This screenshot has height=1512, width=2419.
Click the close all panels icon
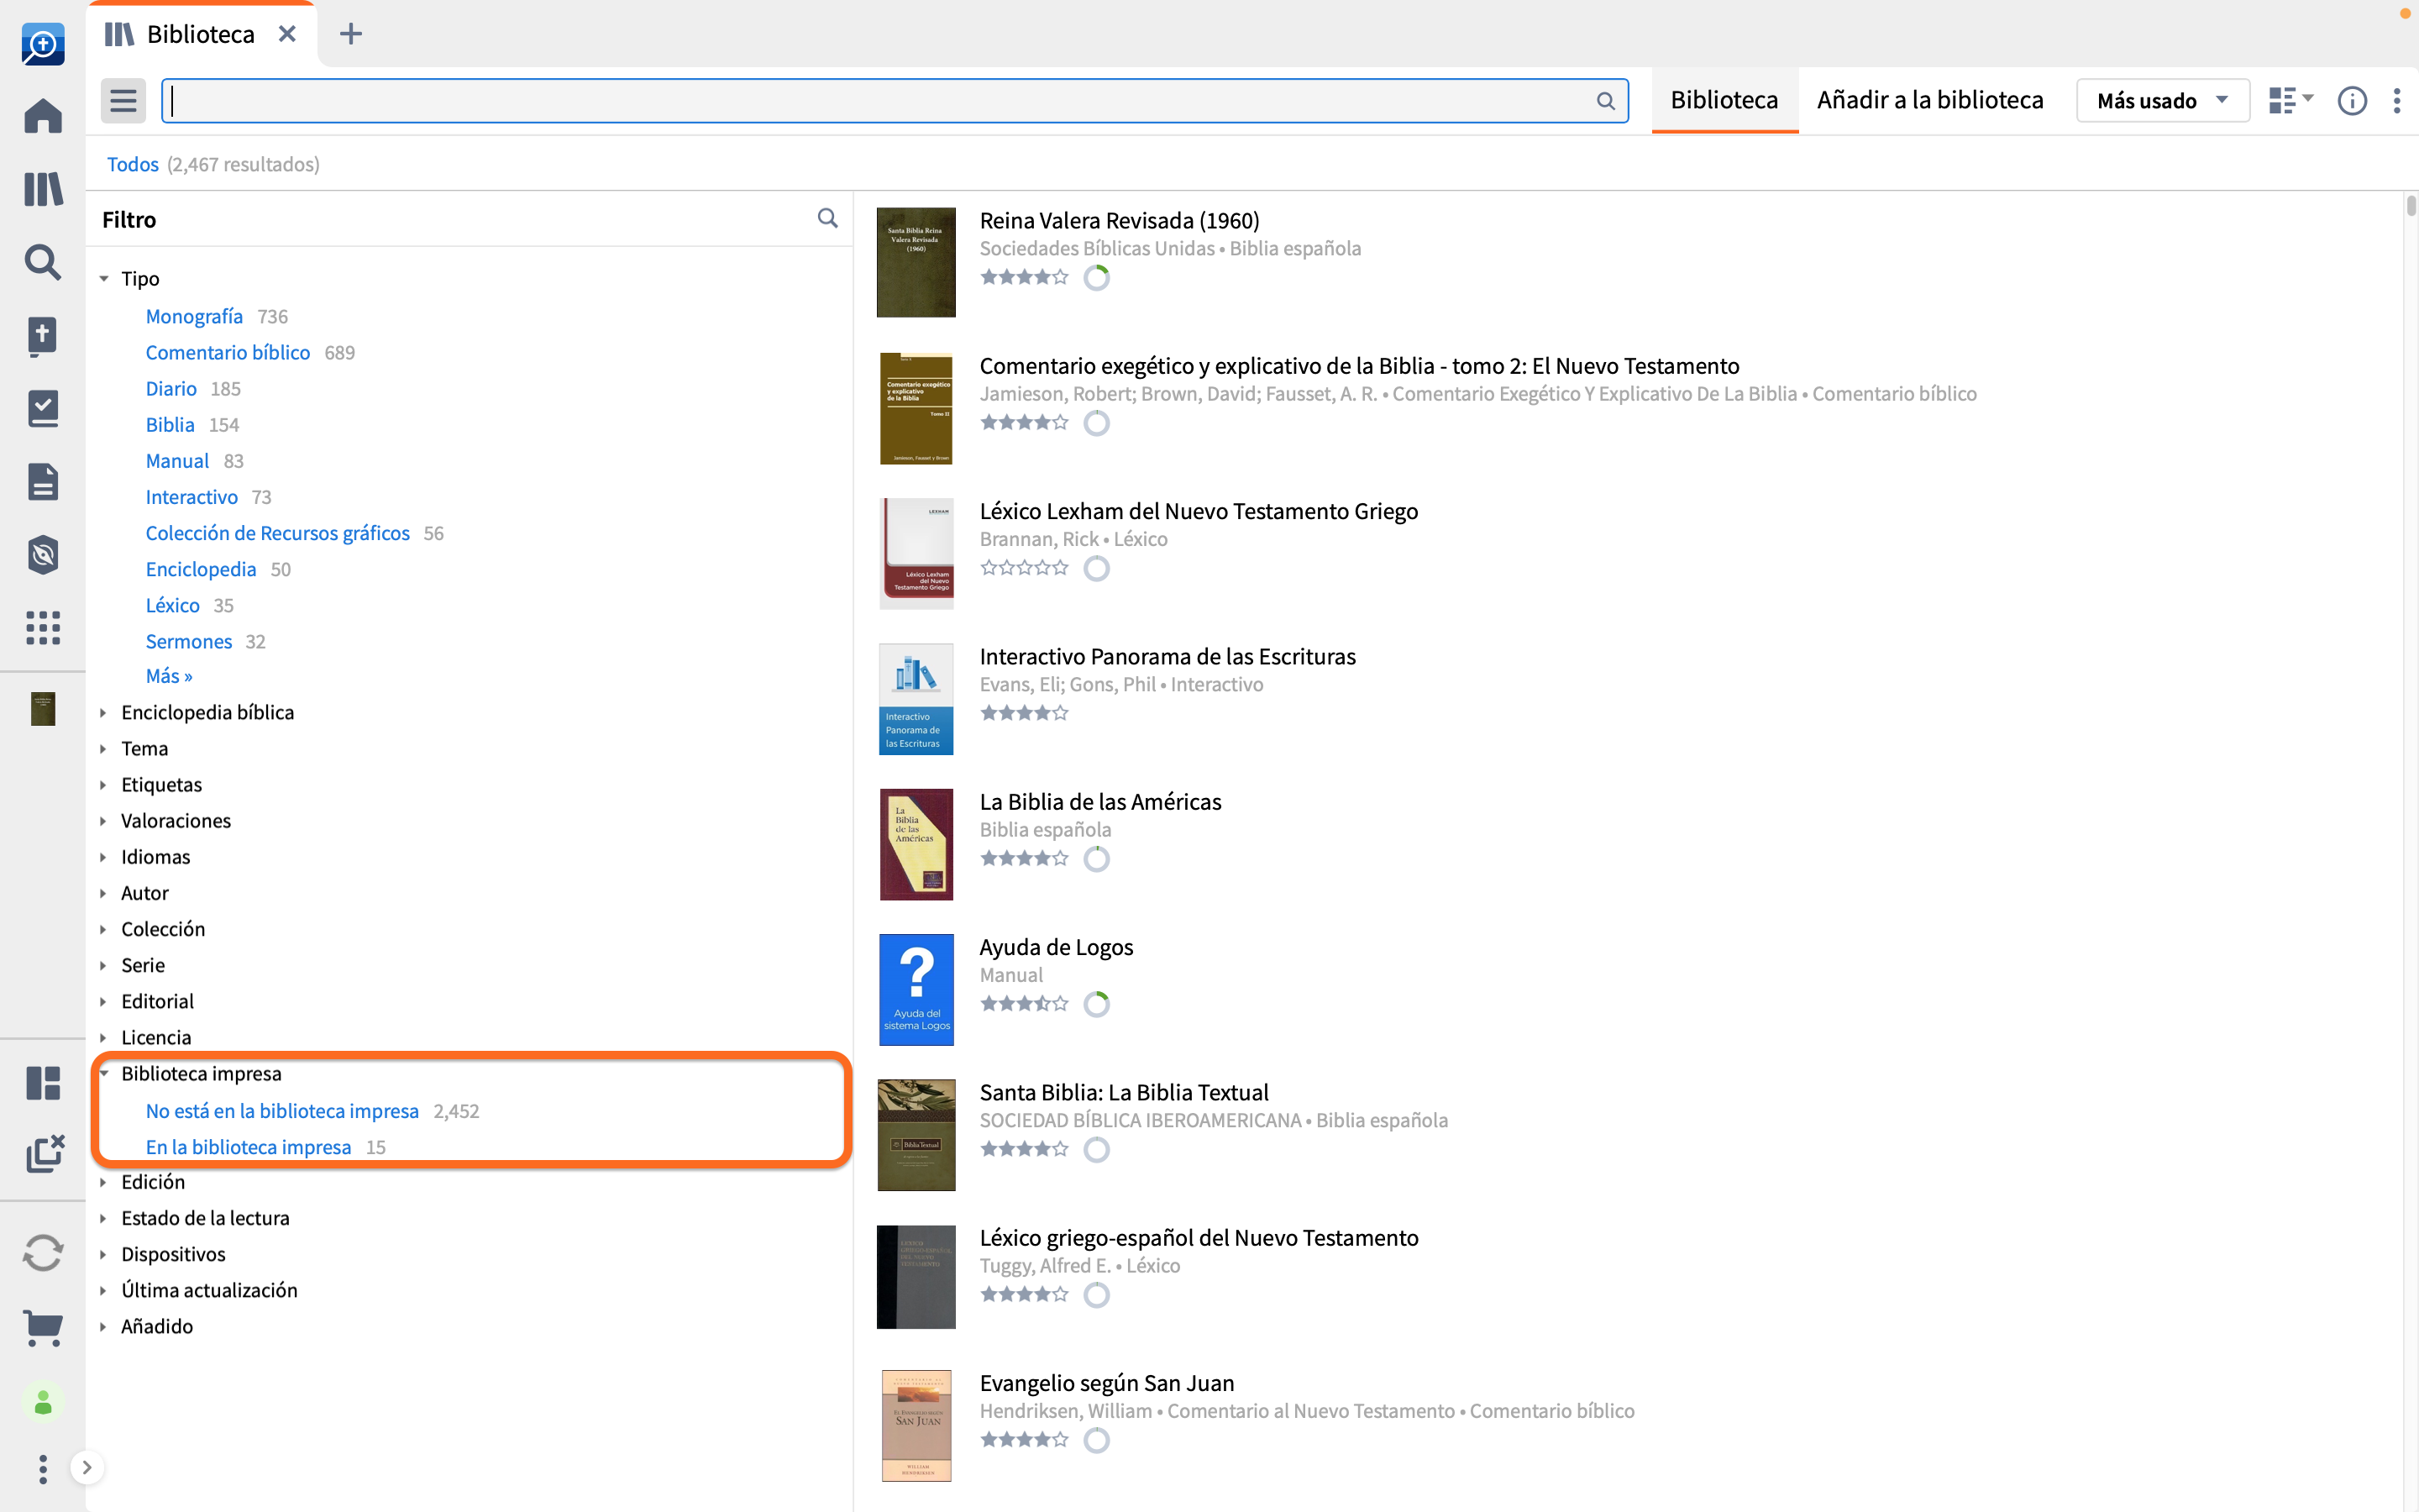point(44,1154)
